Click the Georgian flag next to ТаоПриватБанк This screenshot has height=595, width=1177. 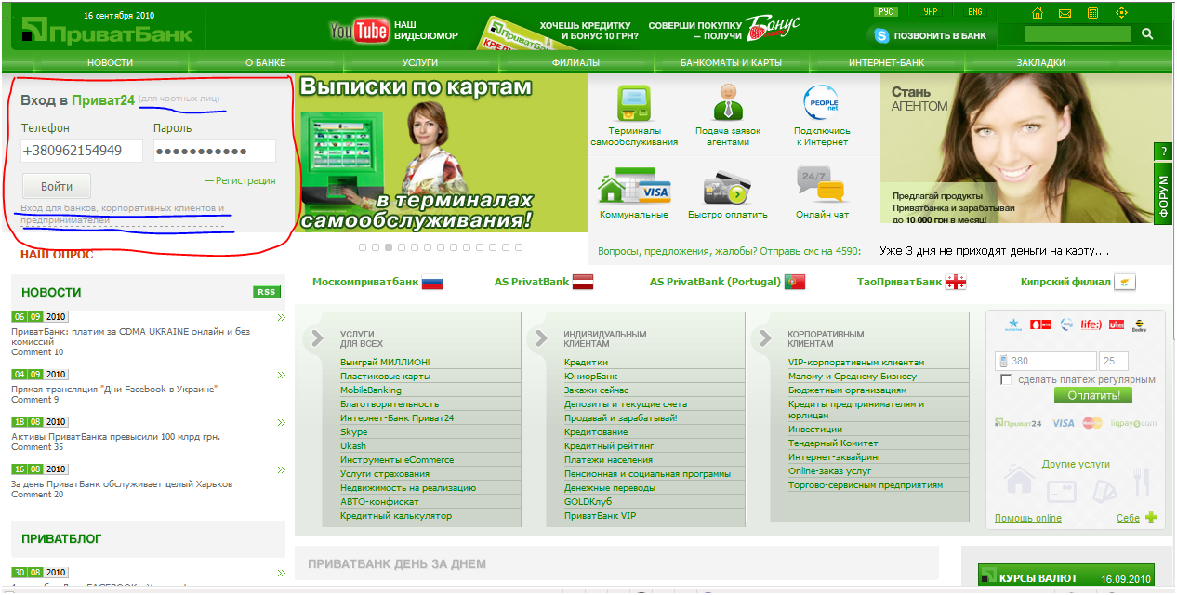pos(956,282)
